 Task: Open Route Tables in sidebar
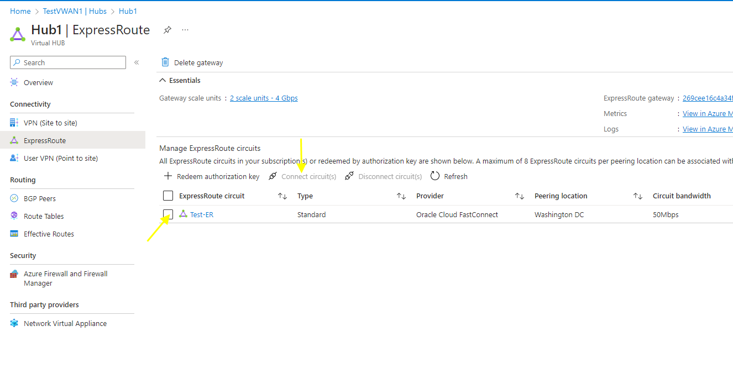pyautogui.click(x=44, y=216)
